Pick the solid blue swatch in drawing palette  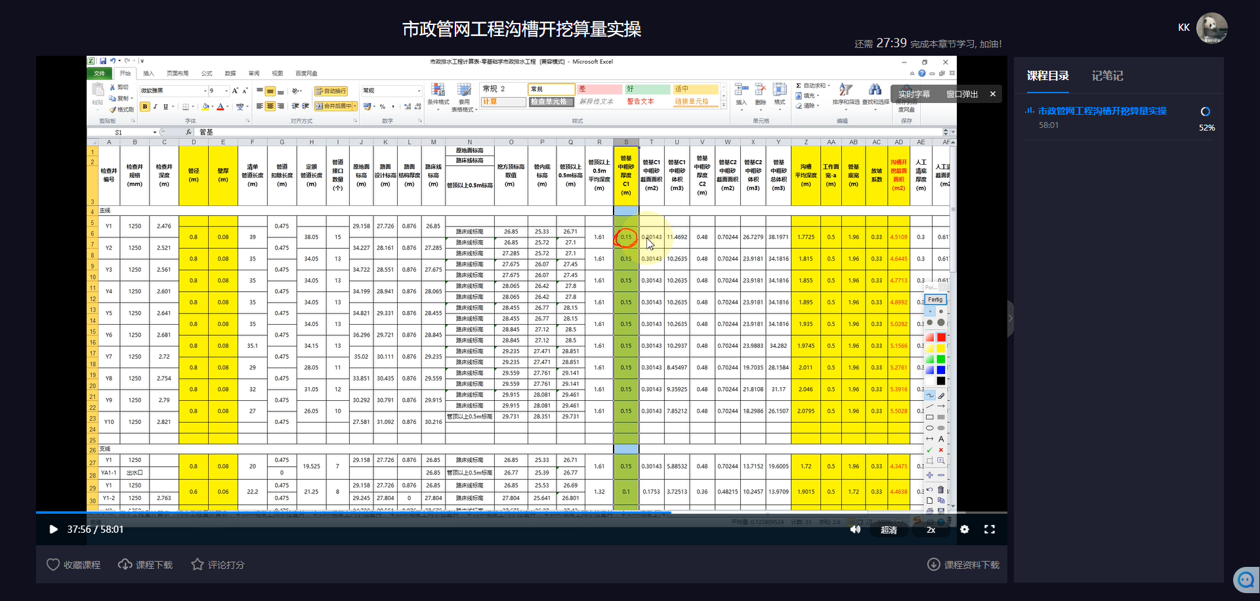(x=941, y=370)
